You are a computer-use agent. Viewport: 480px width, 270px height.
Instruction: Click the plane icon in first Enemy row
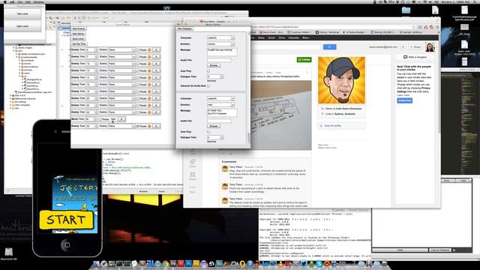(150, 49)
